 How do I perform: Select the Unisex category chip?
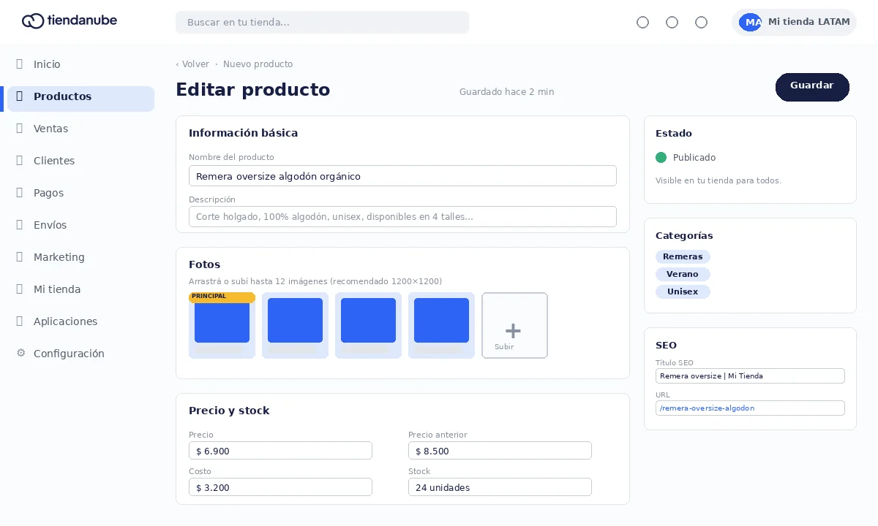683,291
